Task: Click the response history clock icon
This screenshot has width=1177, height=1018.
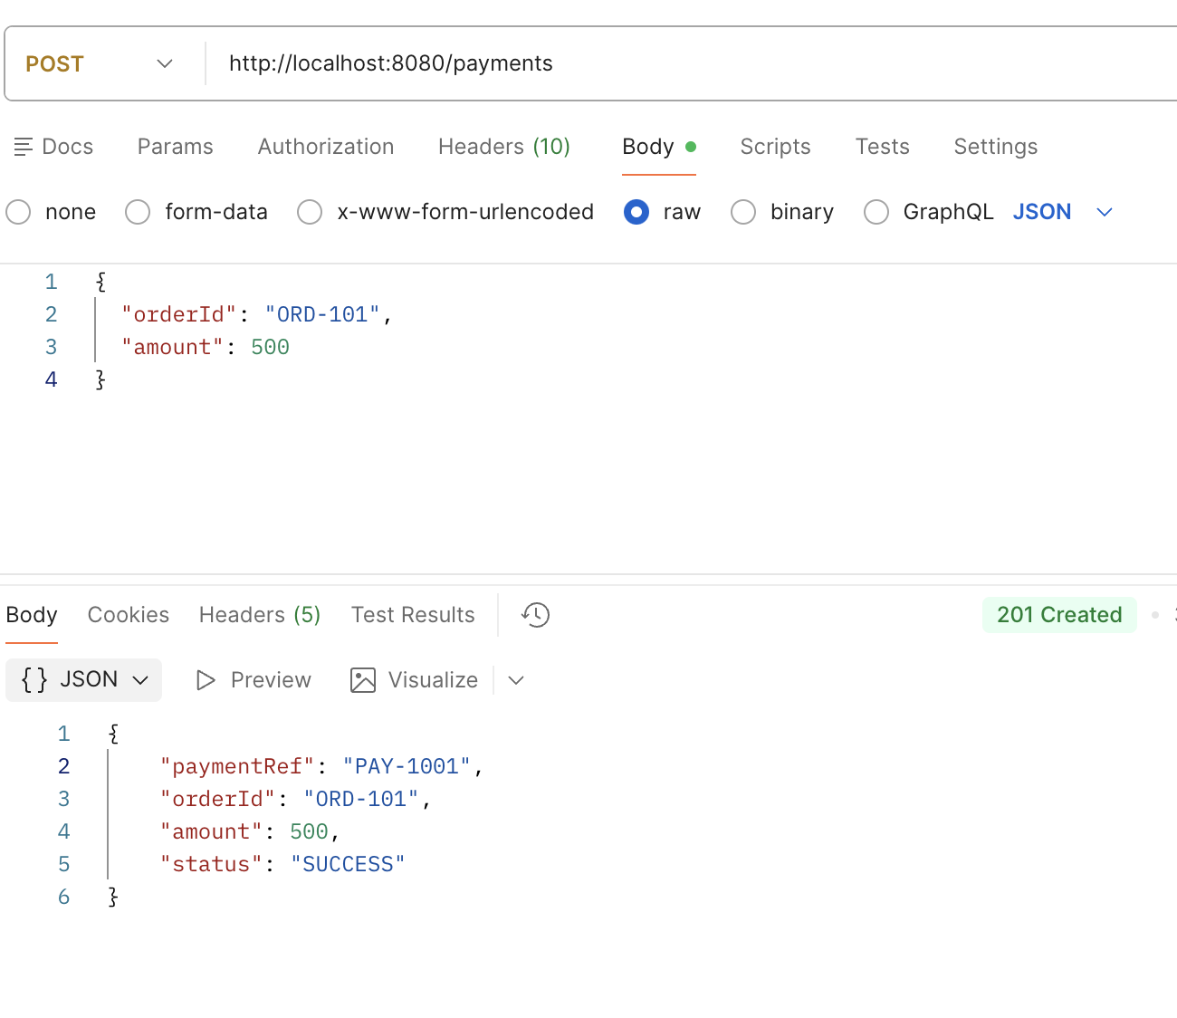Action: [x=535, y=615]
